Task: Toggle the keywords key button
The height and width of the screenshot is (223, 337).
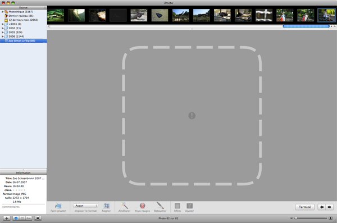Action: (x=29, y=219)
